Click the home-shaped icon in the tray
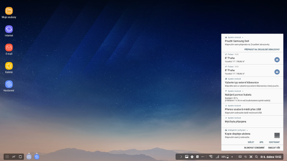 click(192, 157)
